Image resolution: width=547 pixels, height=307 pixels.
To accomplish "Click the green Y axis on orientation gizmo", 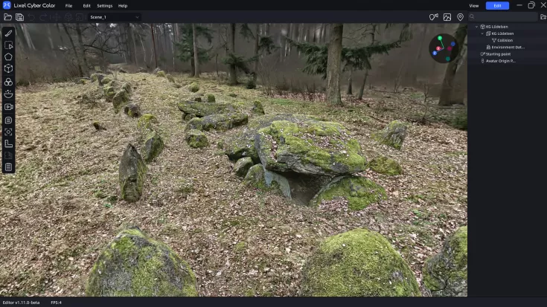I will click(x=440, y=39).
